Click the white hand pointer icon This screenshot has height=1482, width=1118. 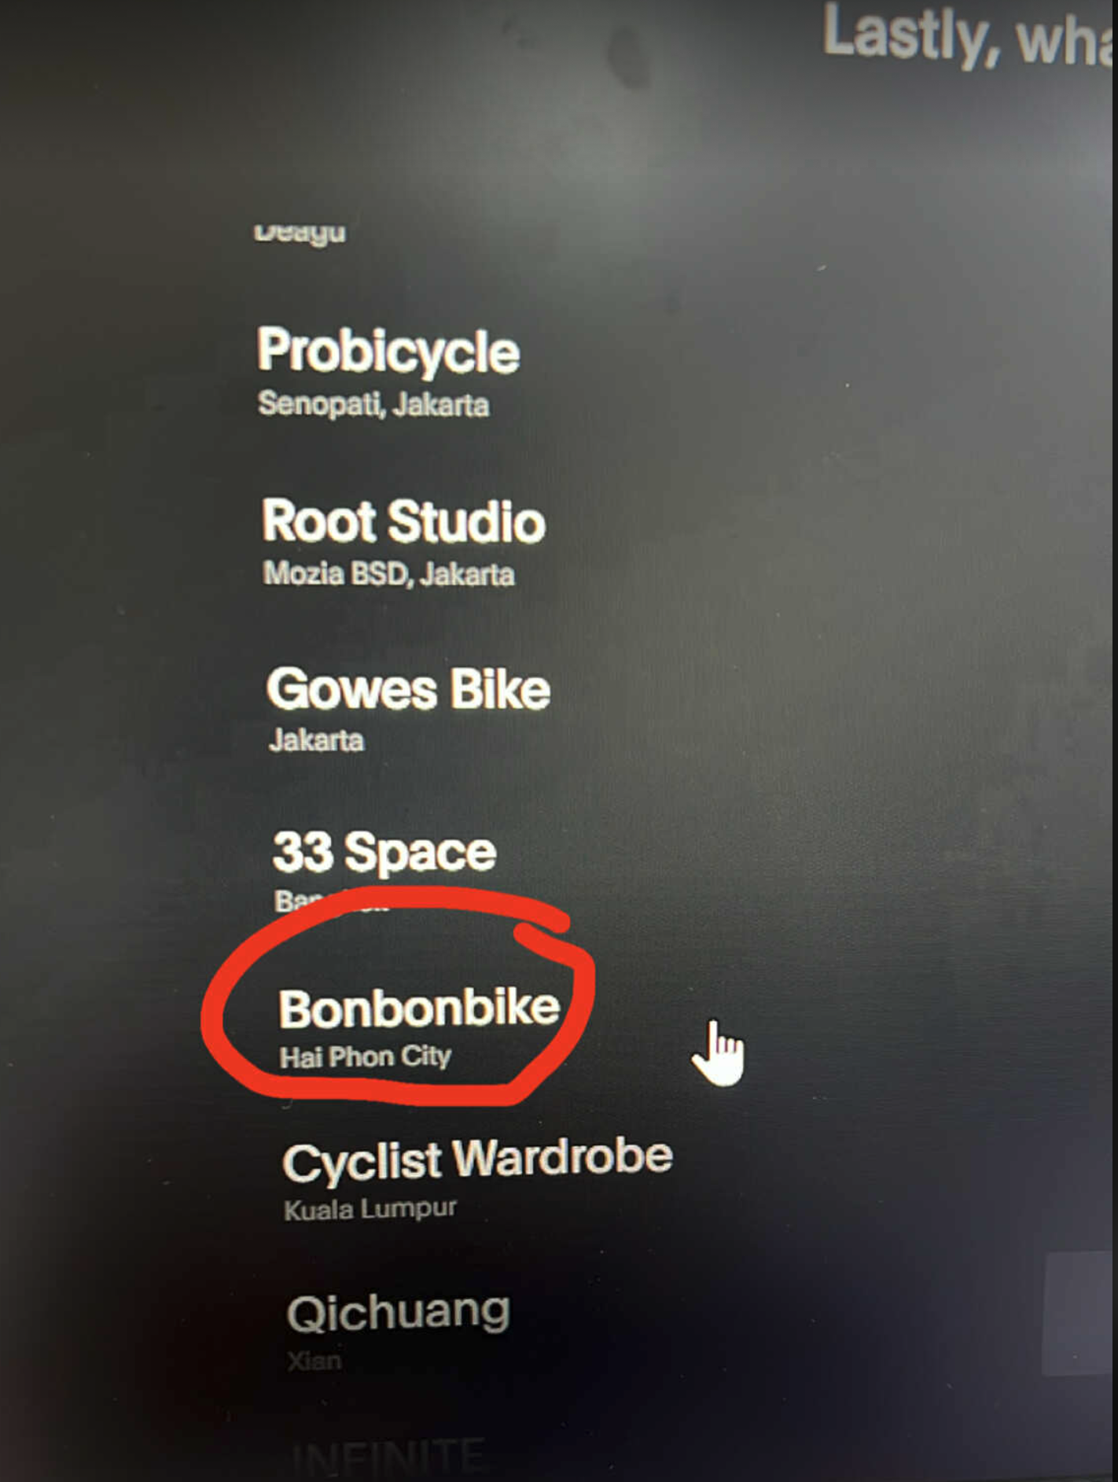point(718,1054)
